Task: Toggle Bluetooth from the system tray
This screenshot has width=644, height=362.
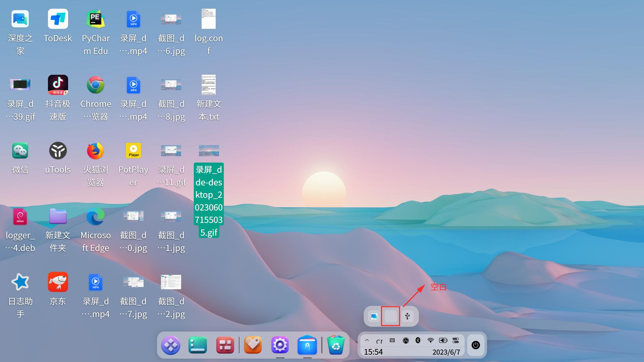Action: click(418, 340)
